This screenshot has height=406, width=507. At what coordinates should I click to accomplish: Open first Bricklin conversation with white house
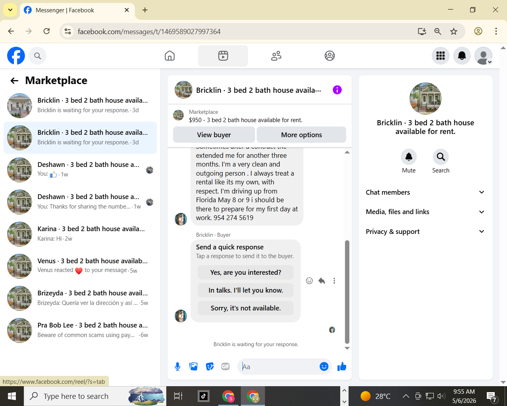tap(80, 105)
